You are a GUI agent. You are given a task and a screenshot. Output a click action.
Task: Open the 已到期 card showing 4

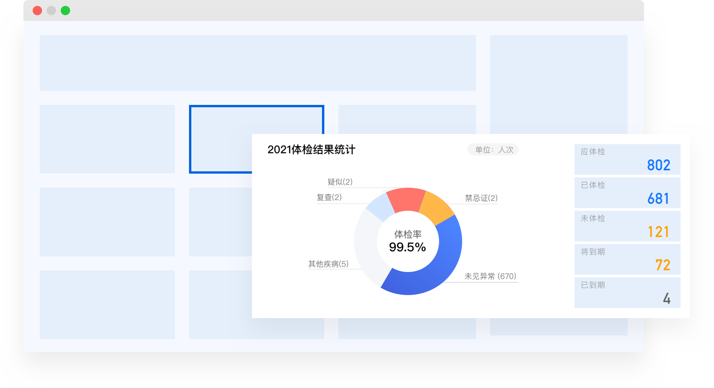pyautogui.click(x=627, y=293)
